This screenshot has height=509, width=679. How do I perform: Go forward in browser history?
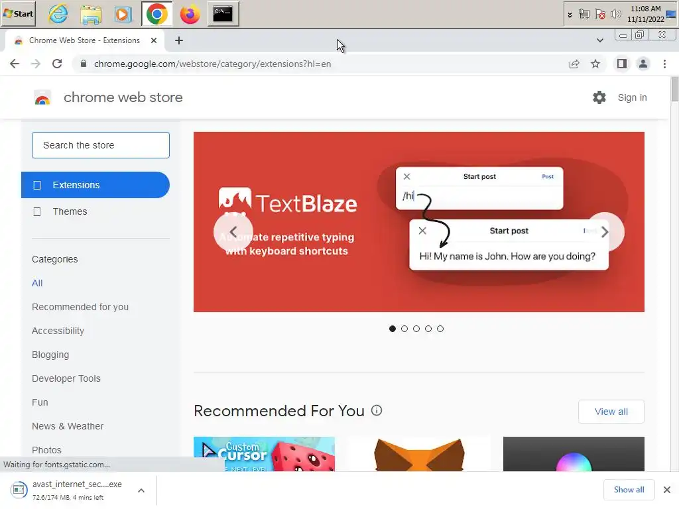point(36,64)
